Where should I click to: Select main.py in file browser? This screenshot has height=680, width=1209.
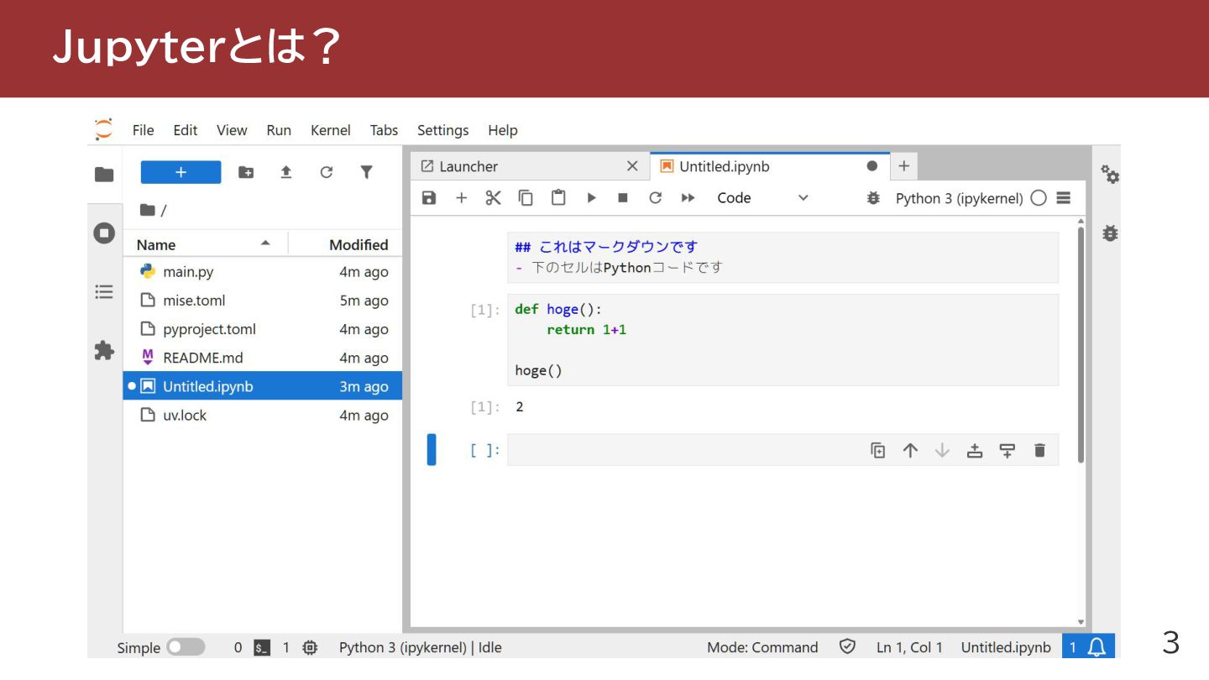click(x=263, y=272)
